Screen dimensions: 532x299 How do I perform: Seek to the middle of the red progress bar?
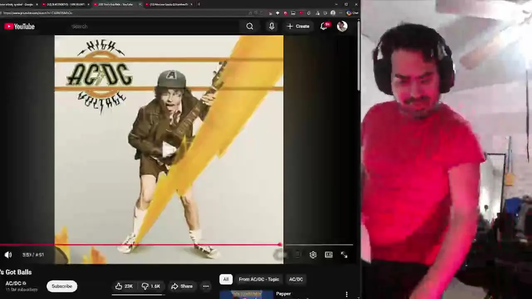click(140, 245)
